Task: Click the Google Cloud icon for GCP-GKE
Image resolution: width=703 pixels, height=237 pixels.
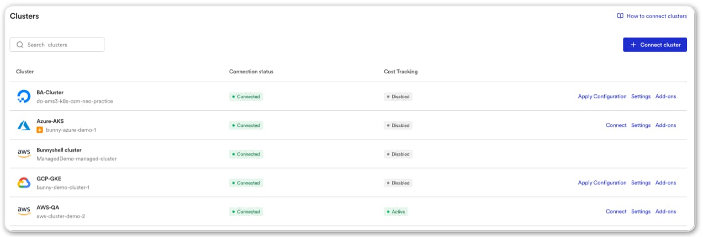Action: [24, 183]
